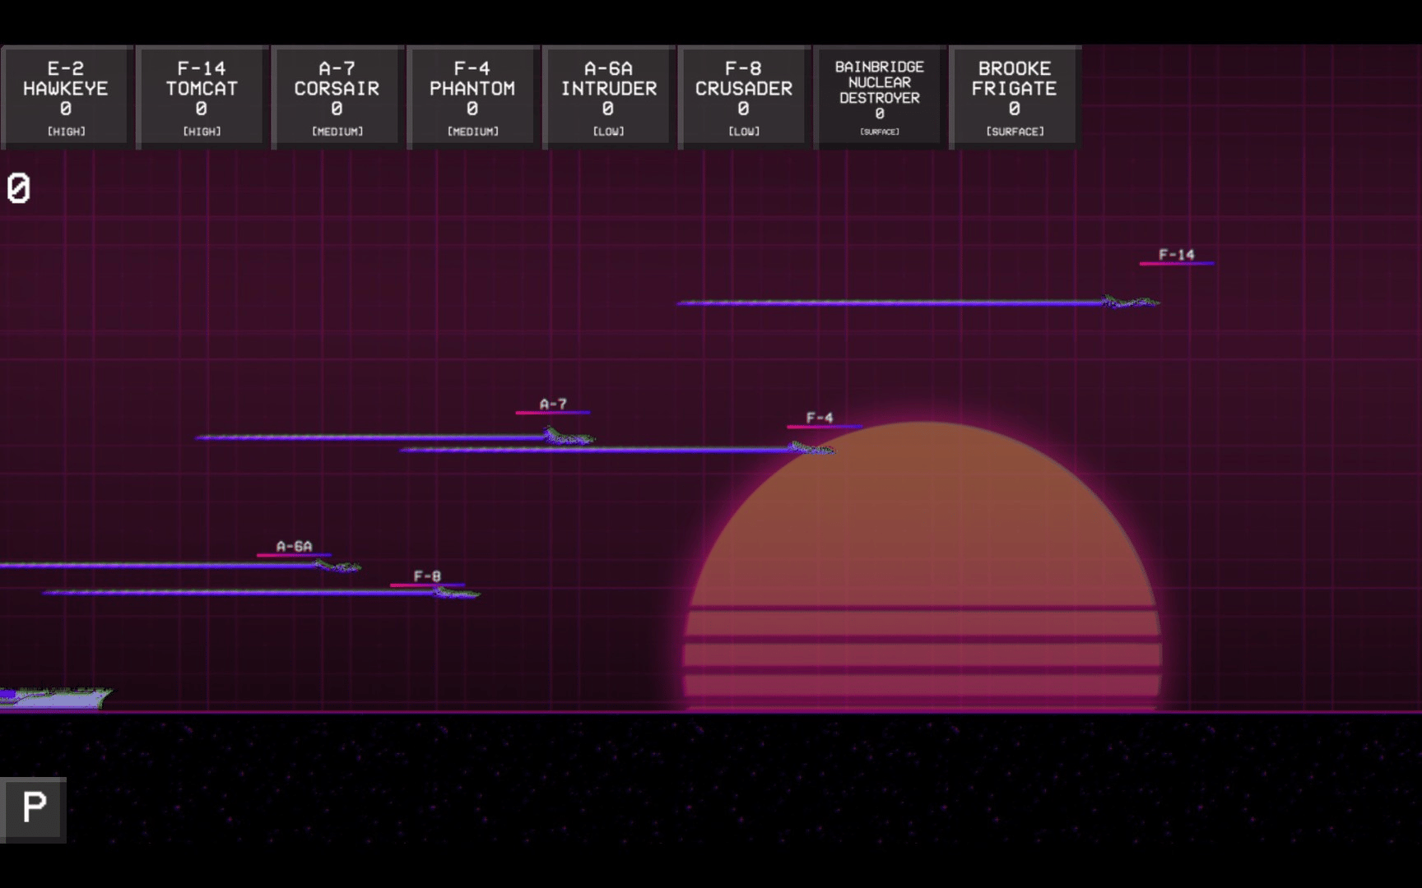This screenshot has width=1422, height=888.
Task: Choose the F-8 Crusader button
Action: pyautogui.click(x=743, y=97)
